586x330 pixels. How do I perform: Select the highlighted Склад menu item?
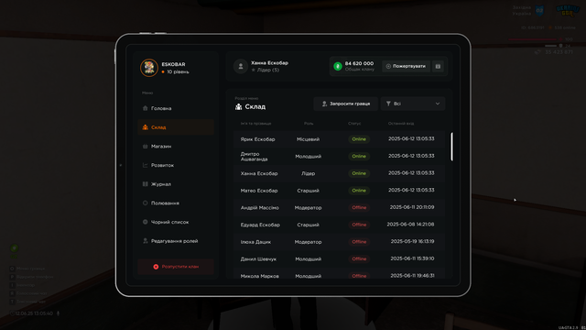[x=176, y=127]
